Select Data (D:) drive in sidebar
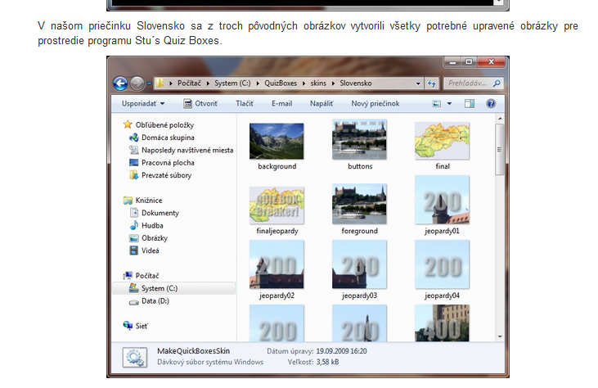 pos(149,301)
